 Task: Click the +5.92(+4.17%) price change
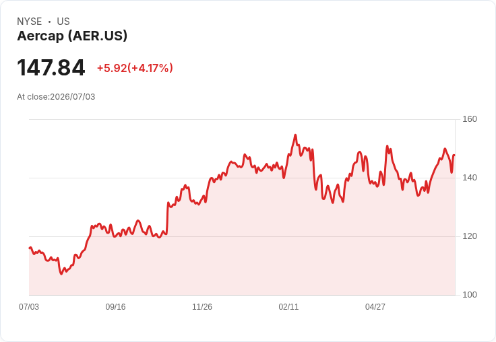click(135, 68)
